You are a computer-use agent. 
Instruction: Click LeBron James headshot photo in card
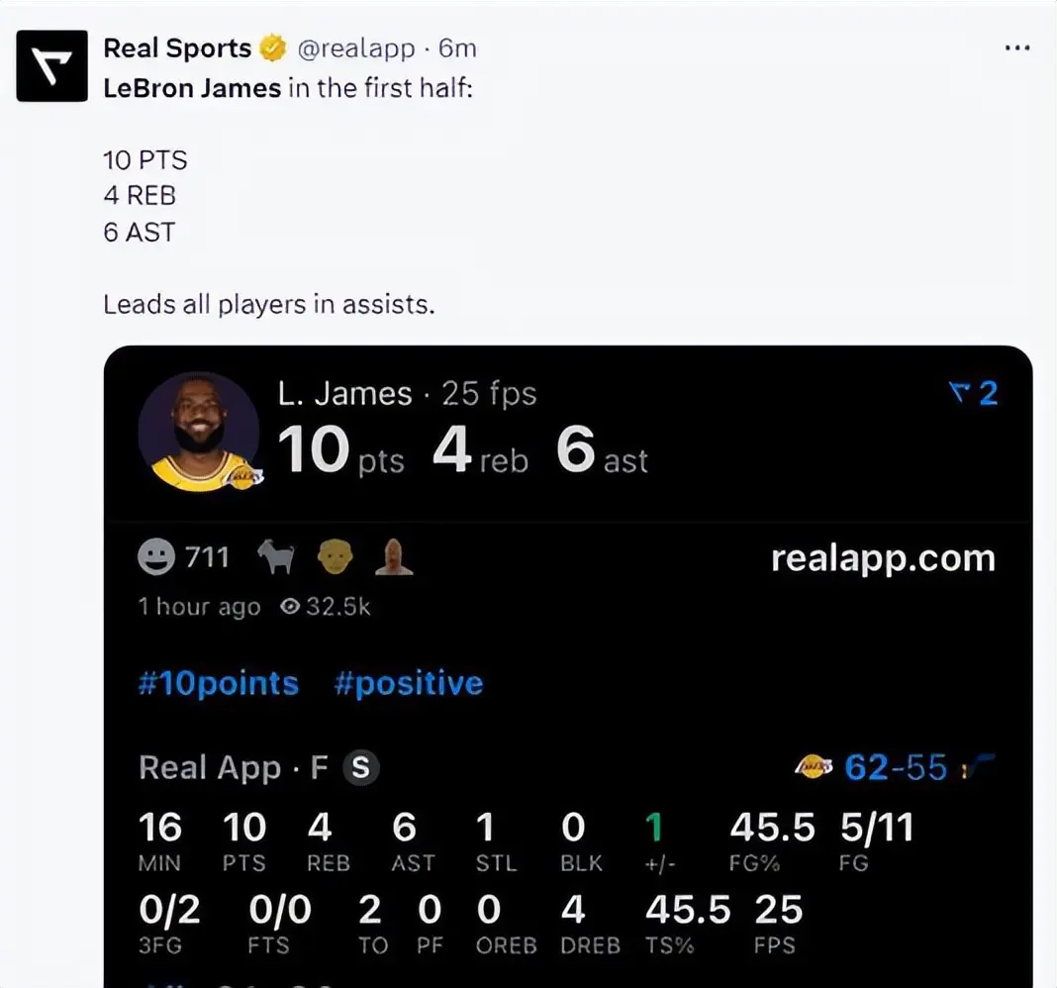pyautogui.click(x=199, y=432)
